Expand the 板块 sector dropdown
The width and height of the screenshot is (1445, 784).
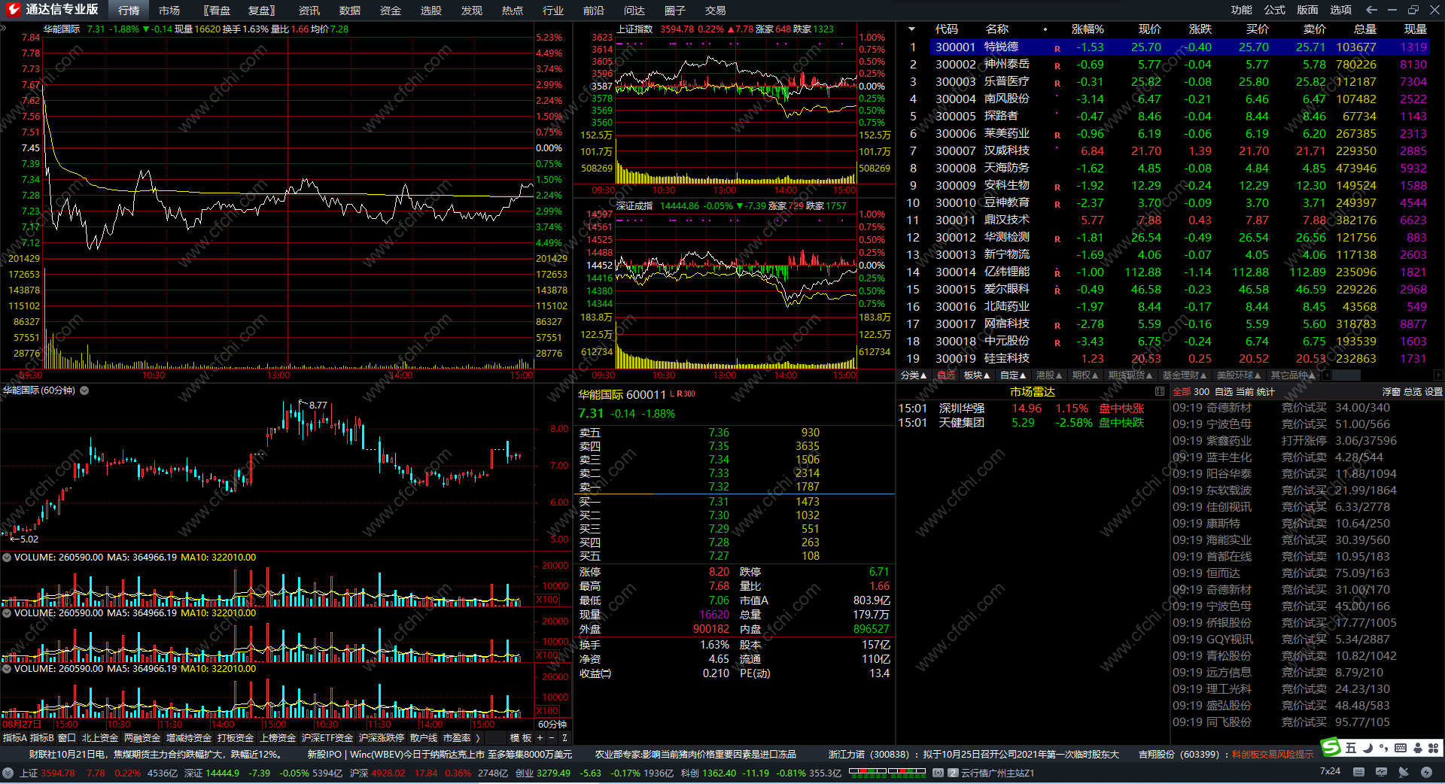[x=977, y=375]
